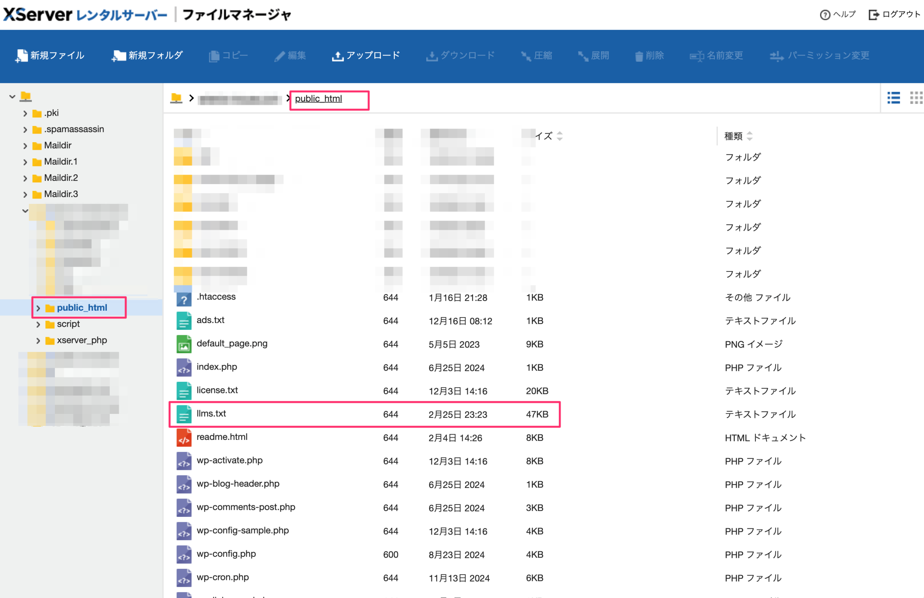Select the llms.txt file row
Image resolution: width=924 pixels, height=598 pixels.
click(x=212, y=414)
